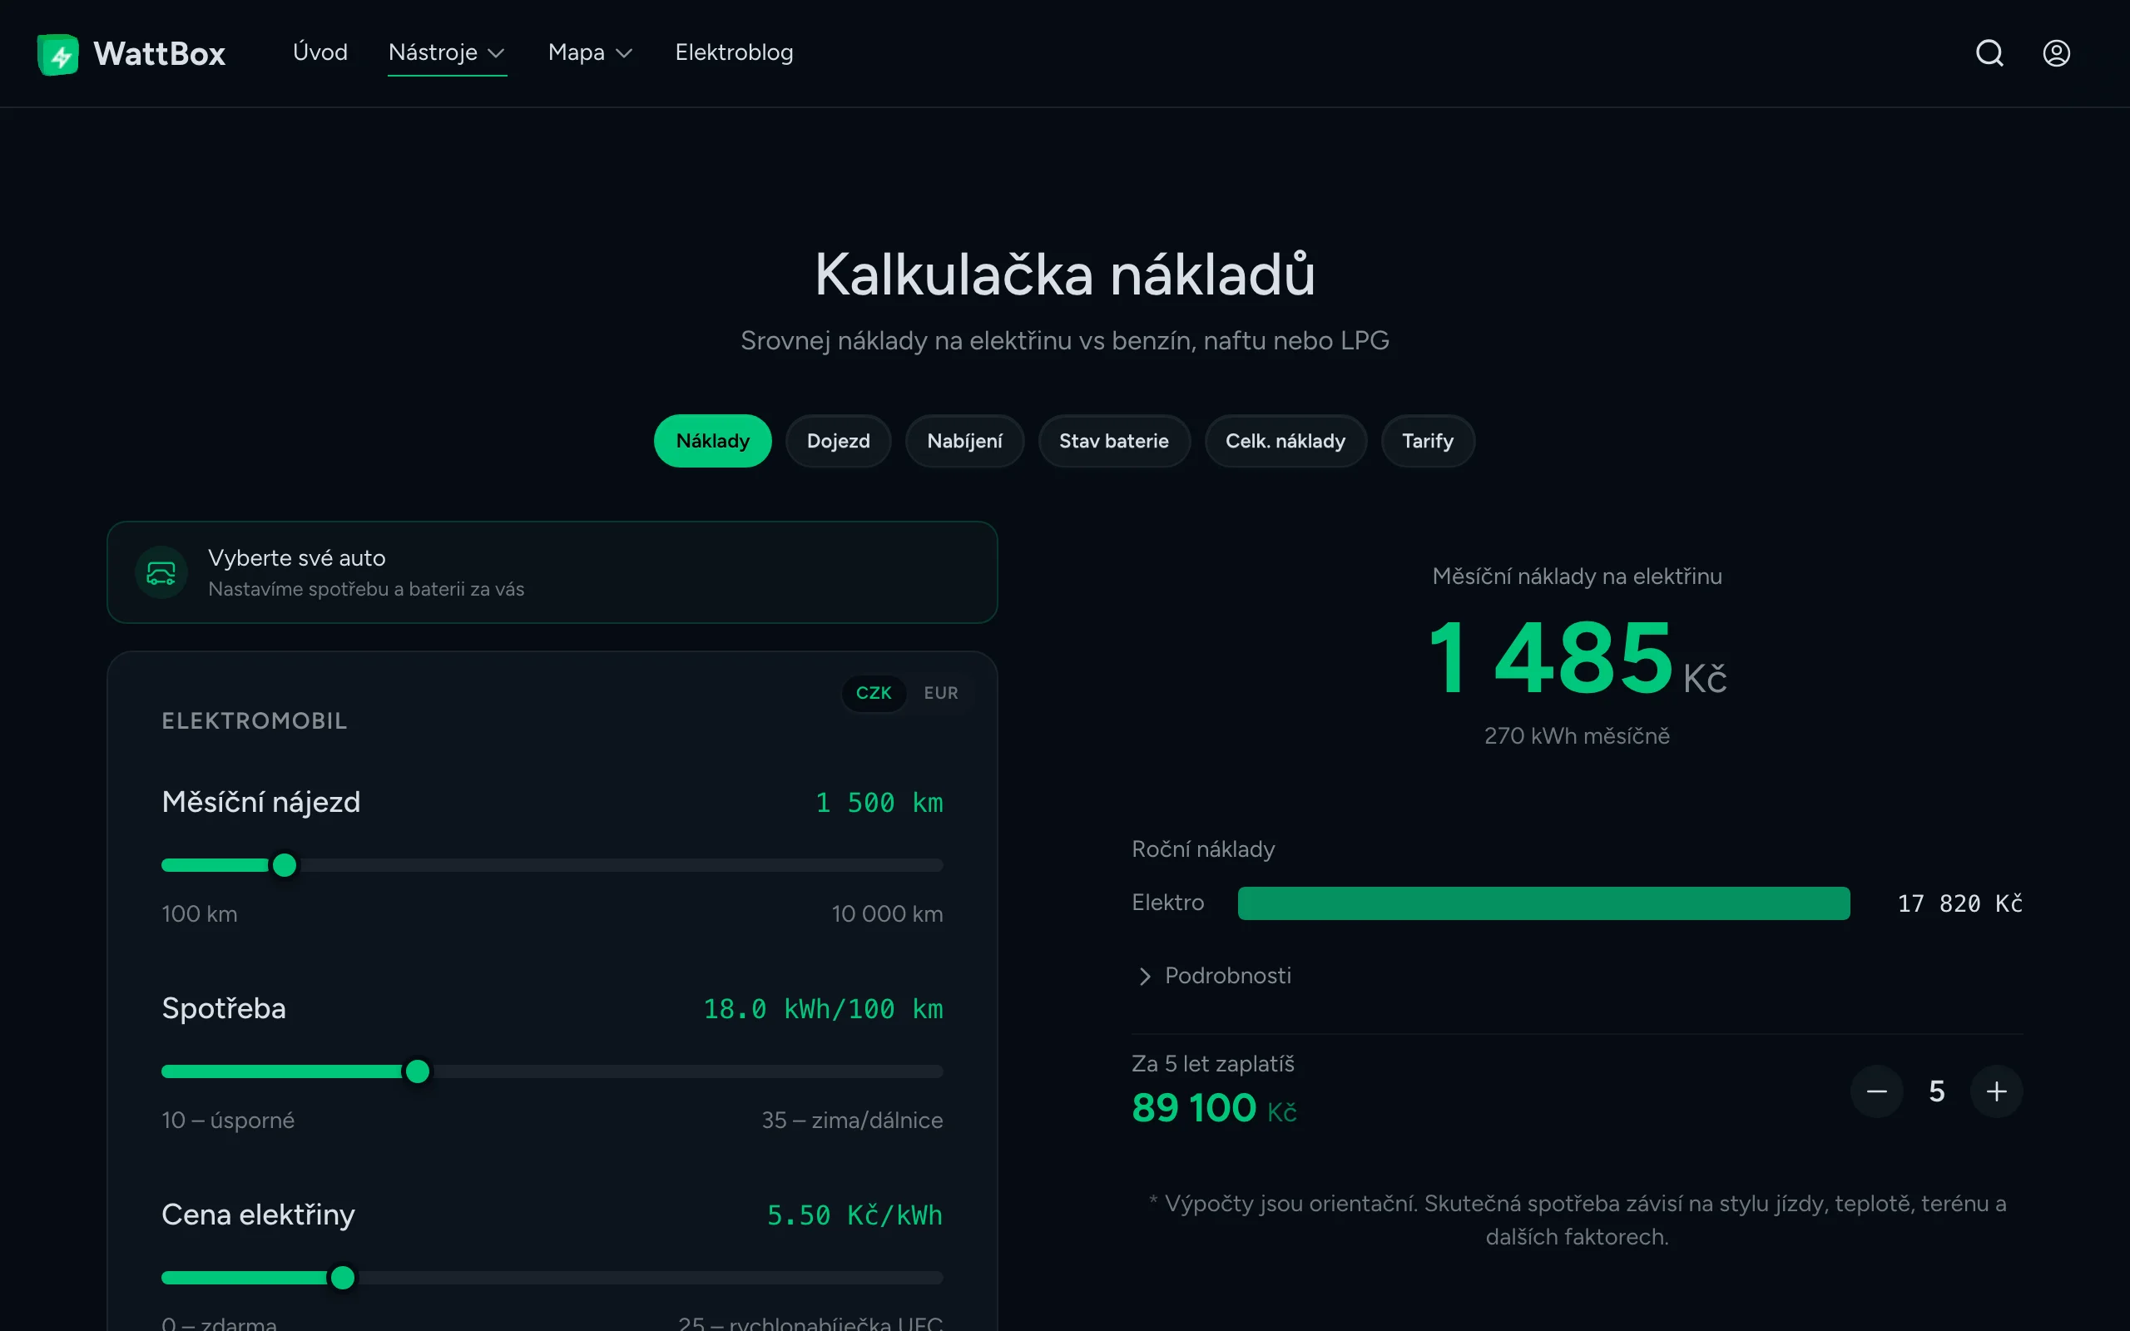This screenshot has width=2130, height=1331.
Task: Open the Tarify calculator
Action: coord(1427,440)
